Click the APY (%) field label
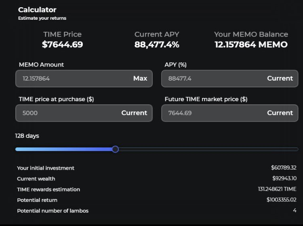The width and height of the screenshot is (303, 226). tap(175, 64)
